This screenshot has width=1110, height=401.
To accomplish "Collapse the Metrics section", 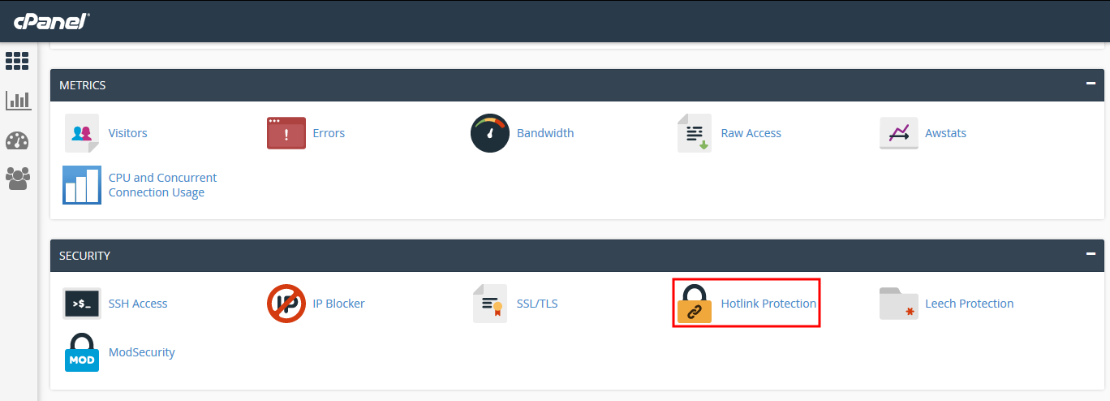I will tap(1091, 84).
